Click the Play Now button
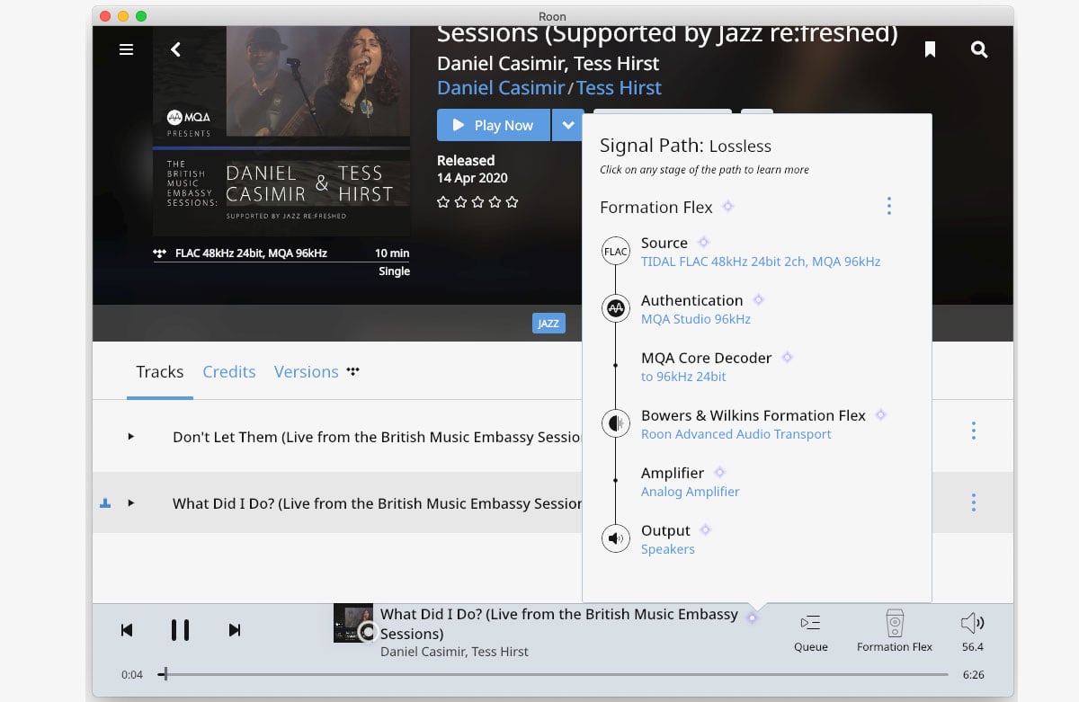The image size is (1079, 702). click(x=494, y=125)
